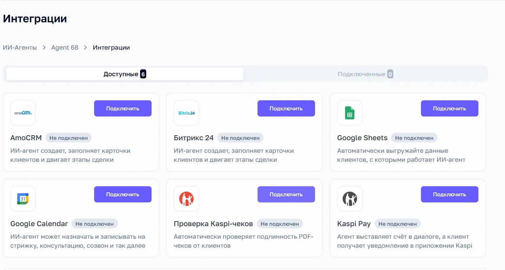Connect AmoCRM with the Подключить button
The image size is (505, 270).
[x=123, y=109]
